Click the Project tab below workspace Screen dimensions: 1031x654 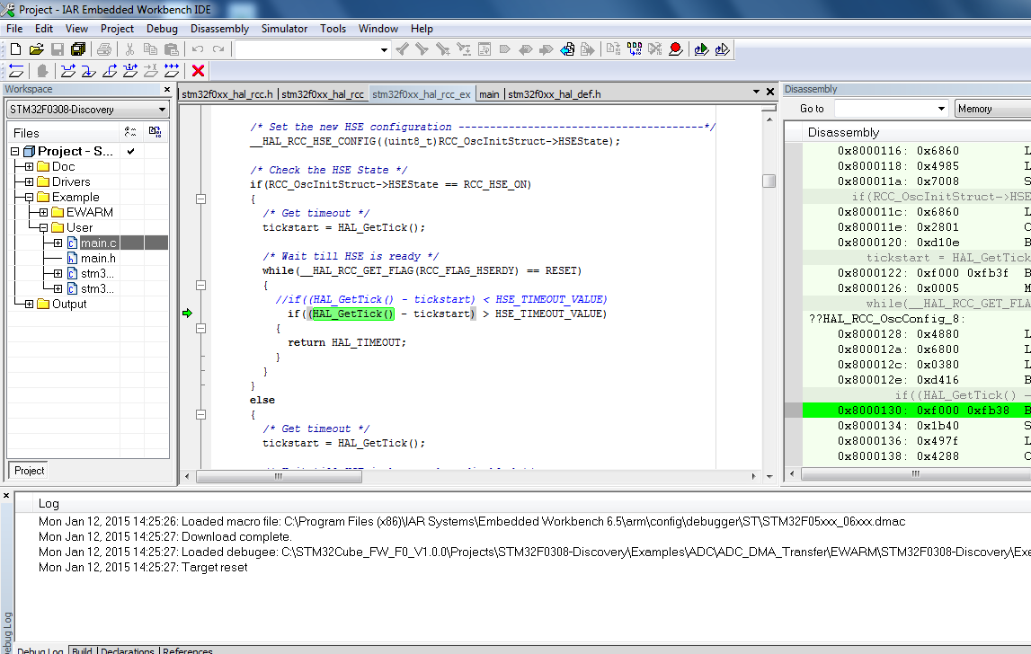click(29, 471)
